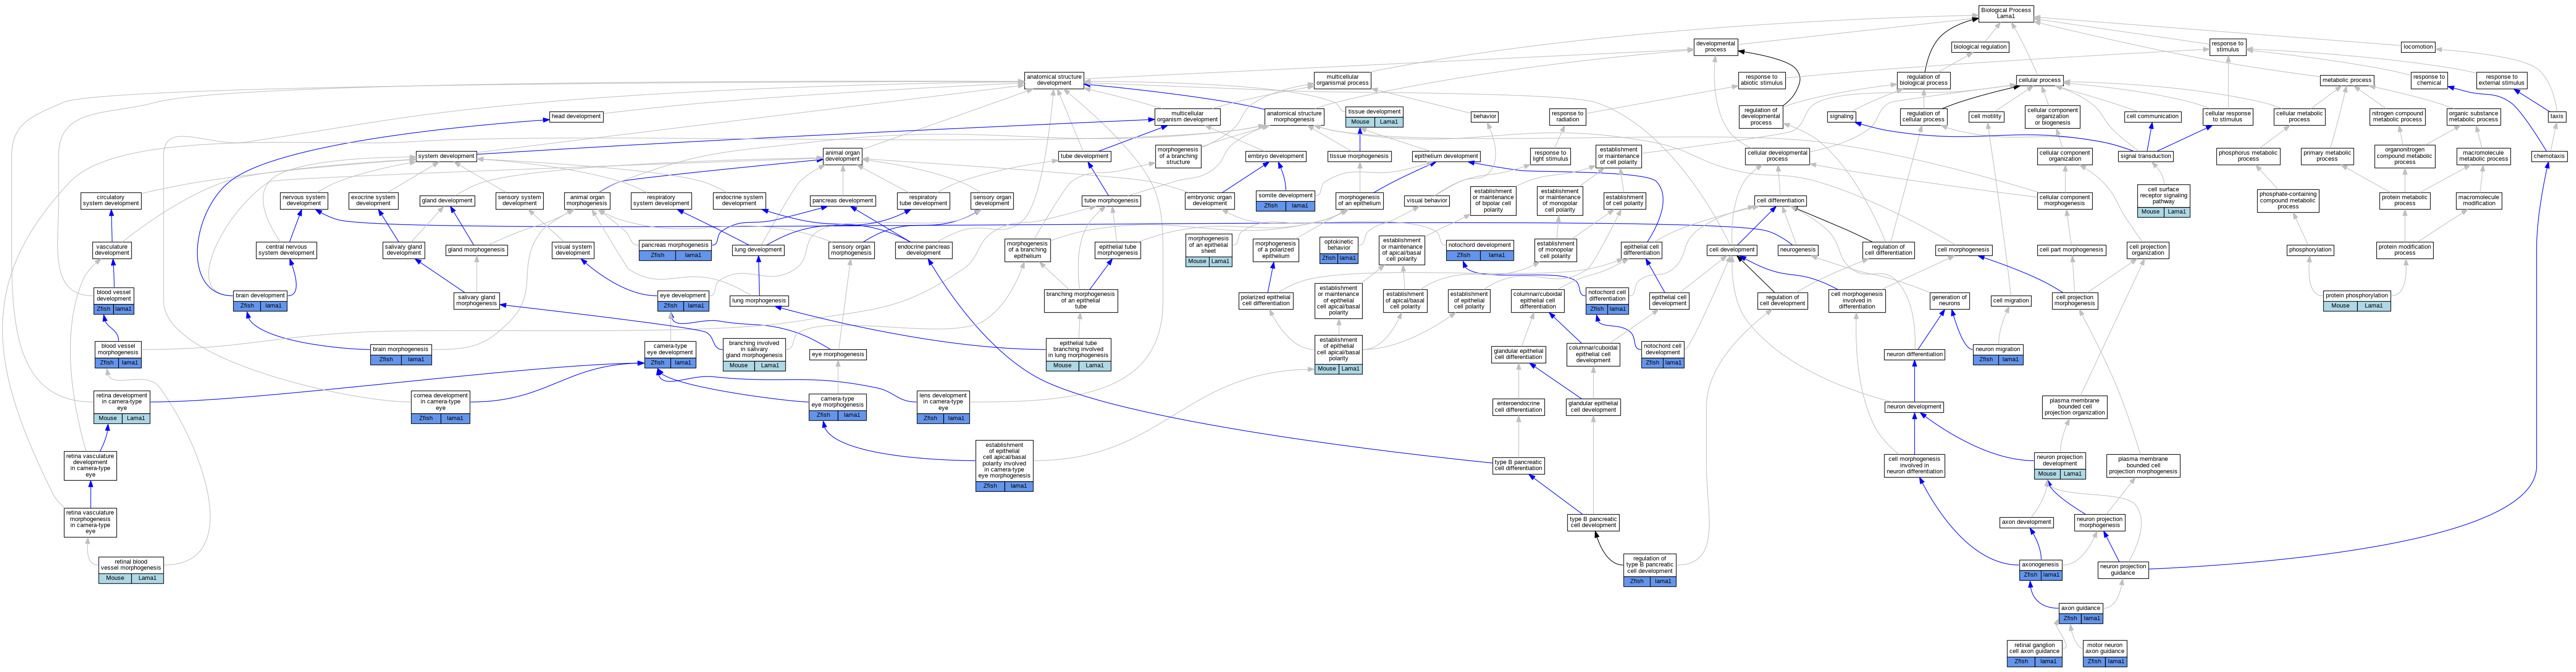Select the root node Biological Process Lama1

coord(2005,13)
